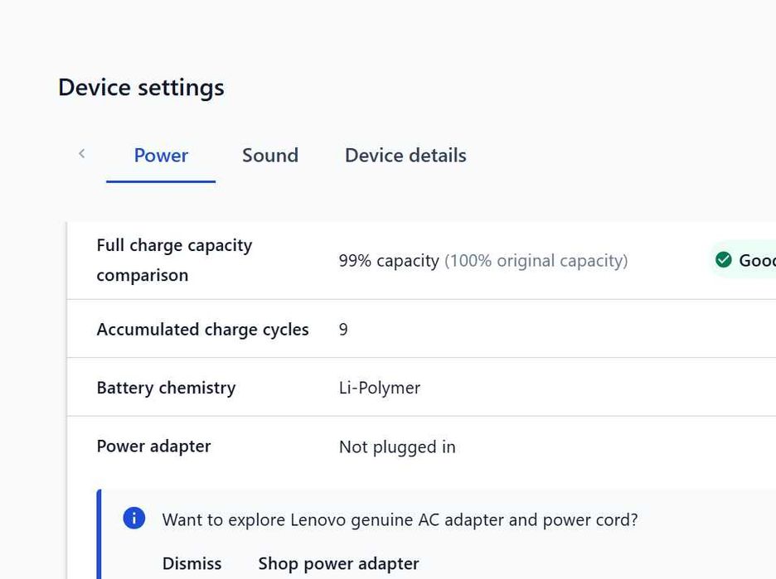Click the Battery chemistry label
Image resolution: width=776 pixels, height=579 pixels.
tap(166, 388)
